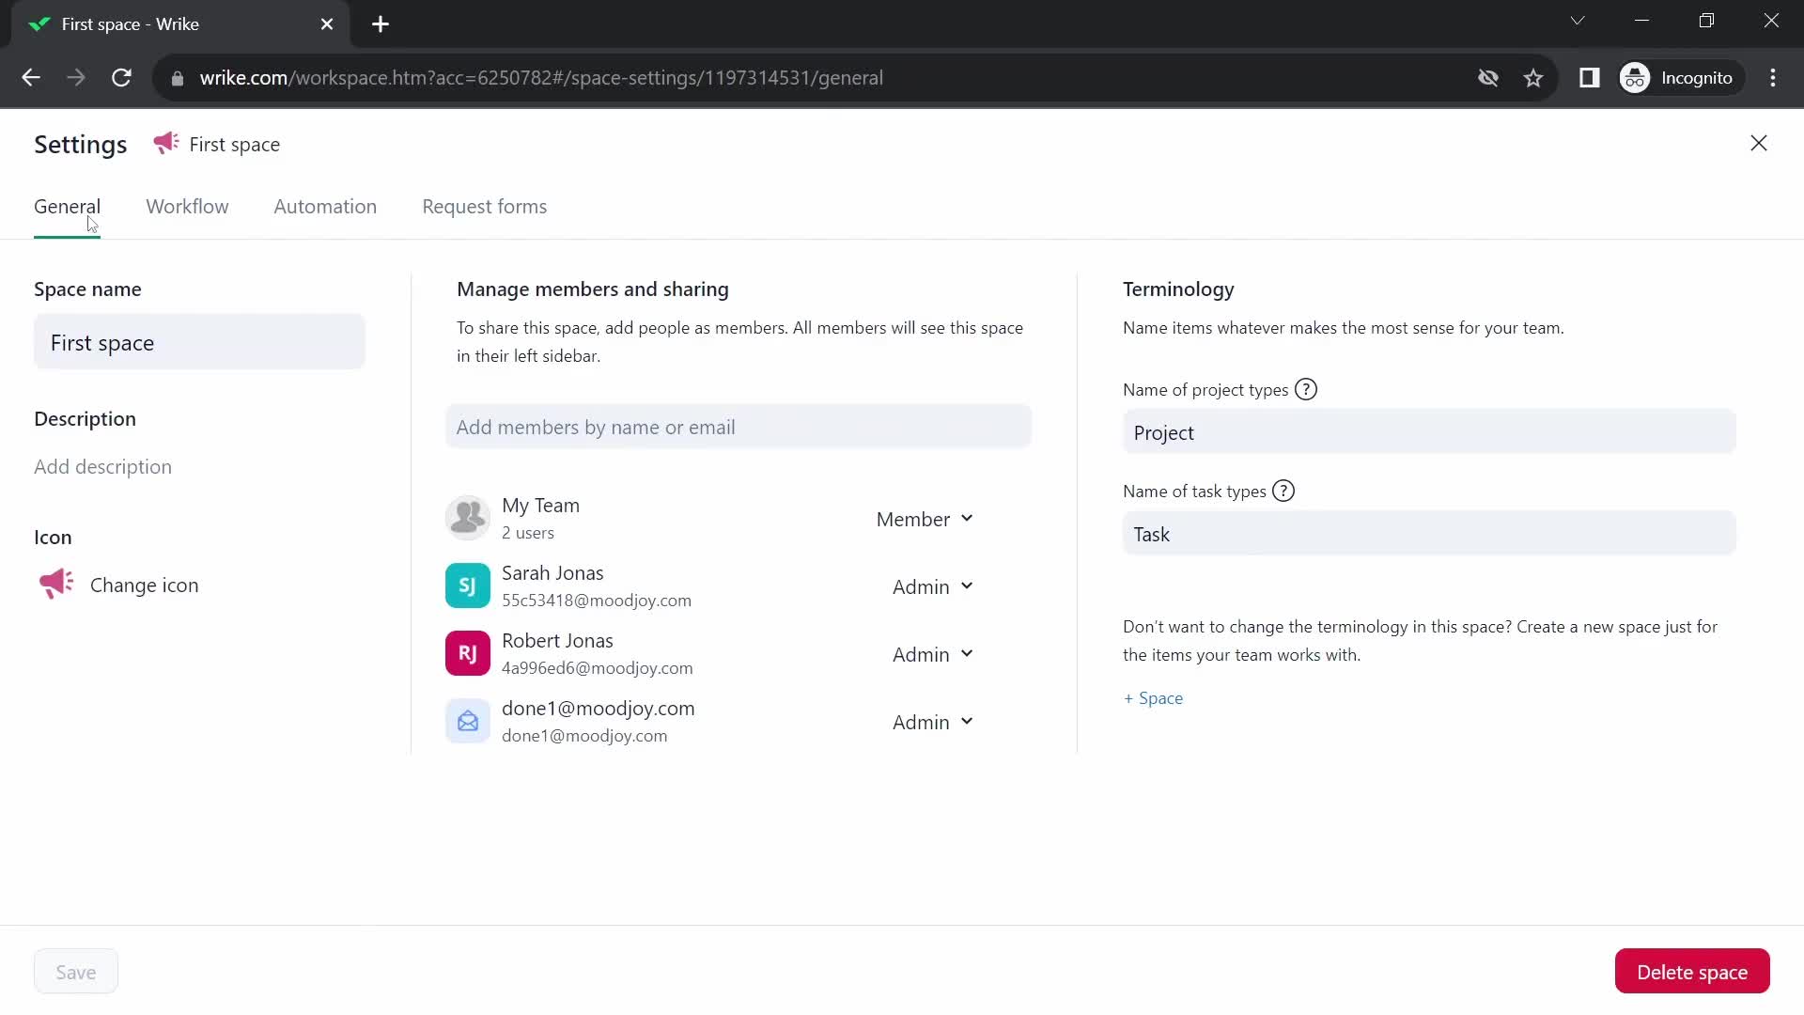Click Sarah Jonas SJ avatar
Image resolution: width=1804 pixels, height=1015 pixels.
pos(467,586)
